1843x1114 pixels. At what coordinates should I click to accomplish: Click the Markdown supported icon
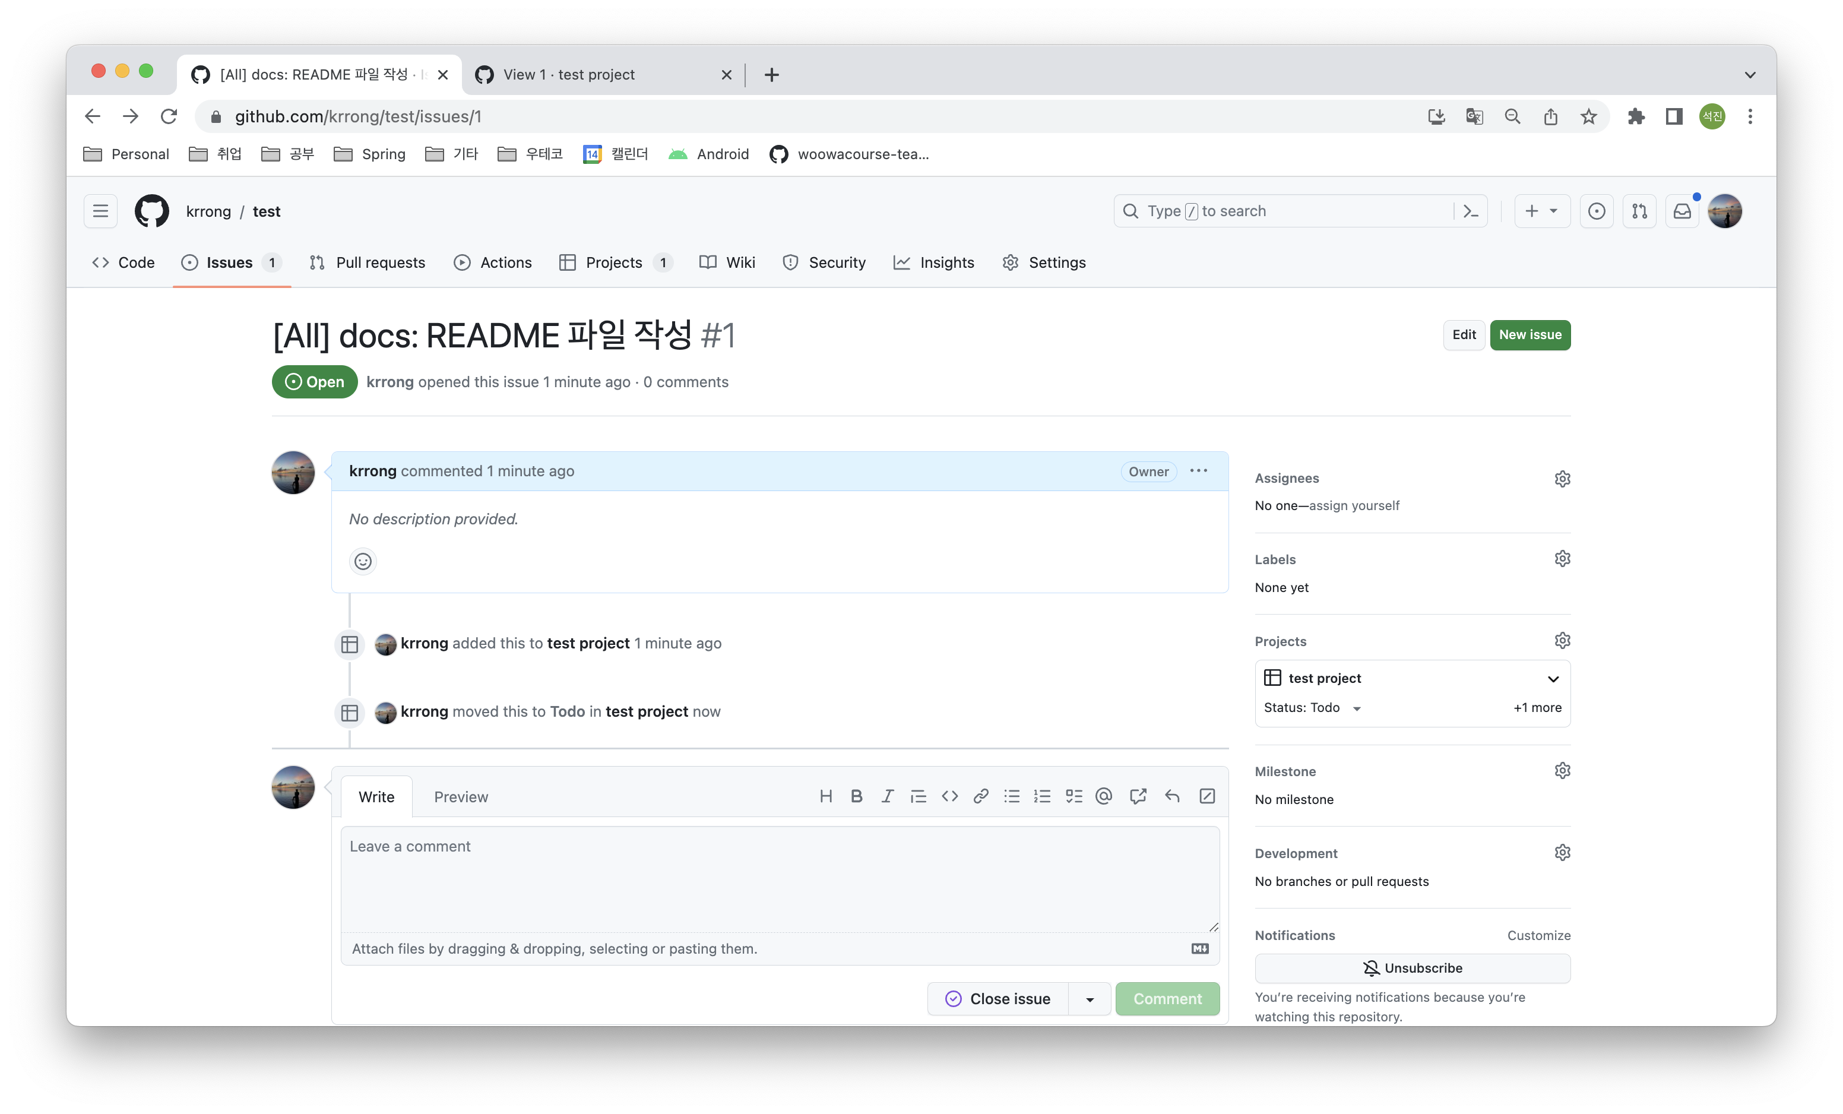click(1200, 949)
